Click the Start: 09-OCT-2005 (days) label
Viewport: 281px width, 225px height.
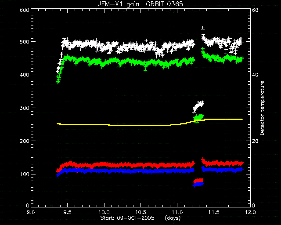click(x=140, y=218)
